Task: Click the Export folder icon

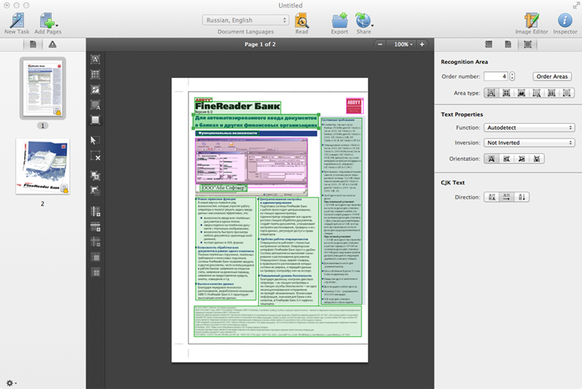Action: (x=340, y=21)
